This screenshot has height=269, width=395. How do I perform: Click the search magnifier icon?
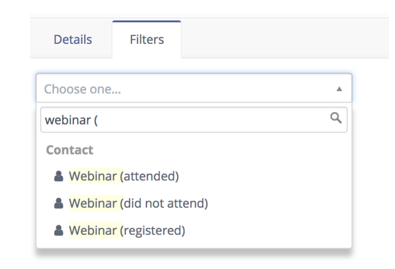(x=336, y=118)
